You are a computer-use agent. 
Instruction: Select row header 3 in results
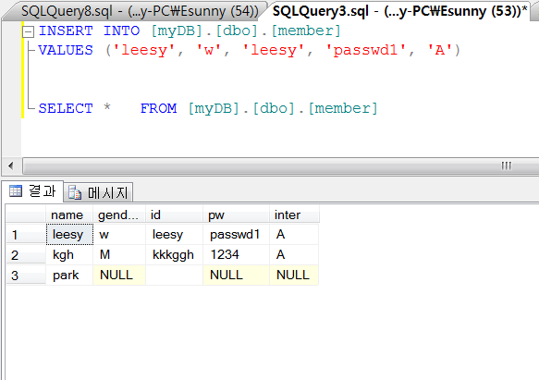point(26,276)
